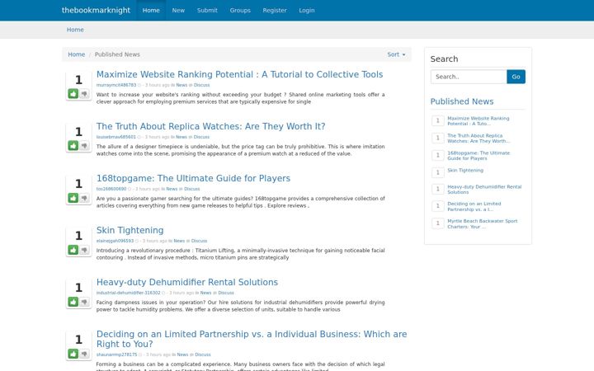594x371 pixels.
Task: Open the Heavy-duty Dehumidifier Rental Solutions headline
Action: 187,282
